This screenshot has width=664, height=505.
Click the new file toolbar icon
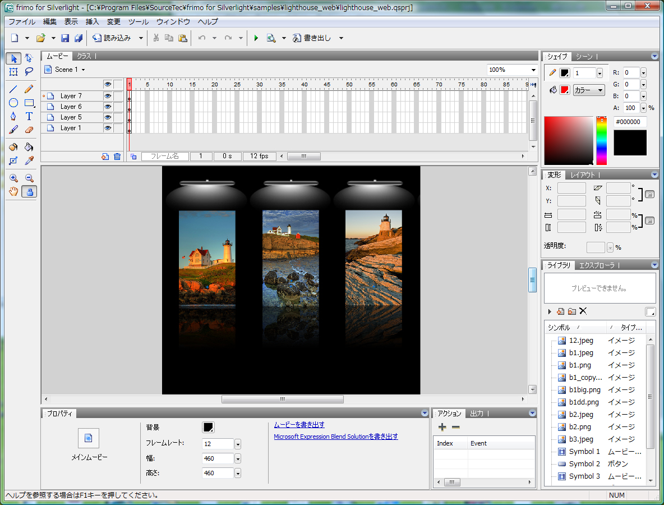(x=15, y=38)
